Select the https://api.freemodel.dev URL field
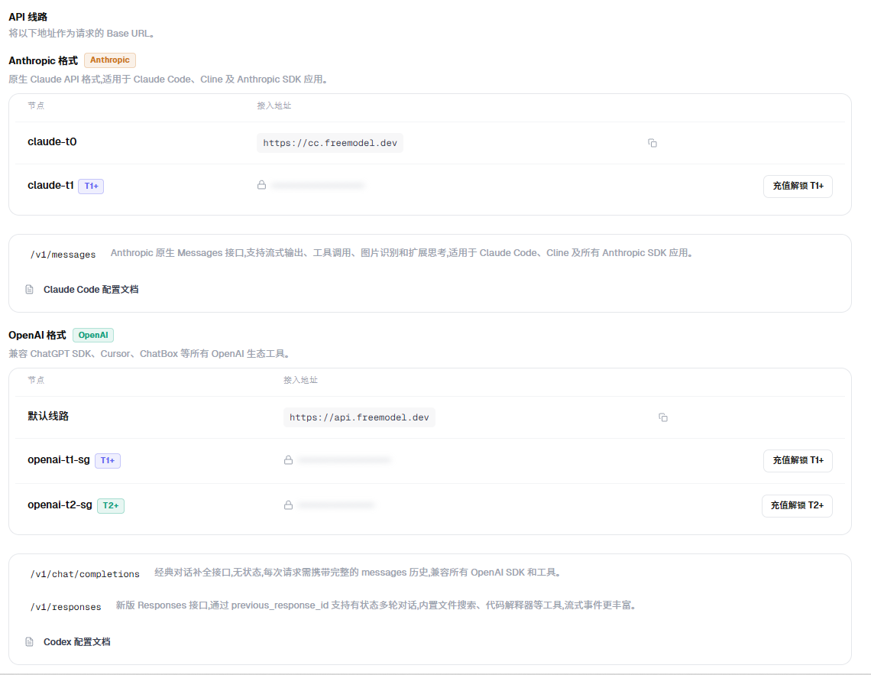 pos(359,417)
